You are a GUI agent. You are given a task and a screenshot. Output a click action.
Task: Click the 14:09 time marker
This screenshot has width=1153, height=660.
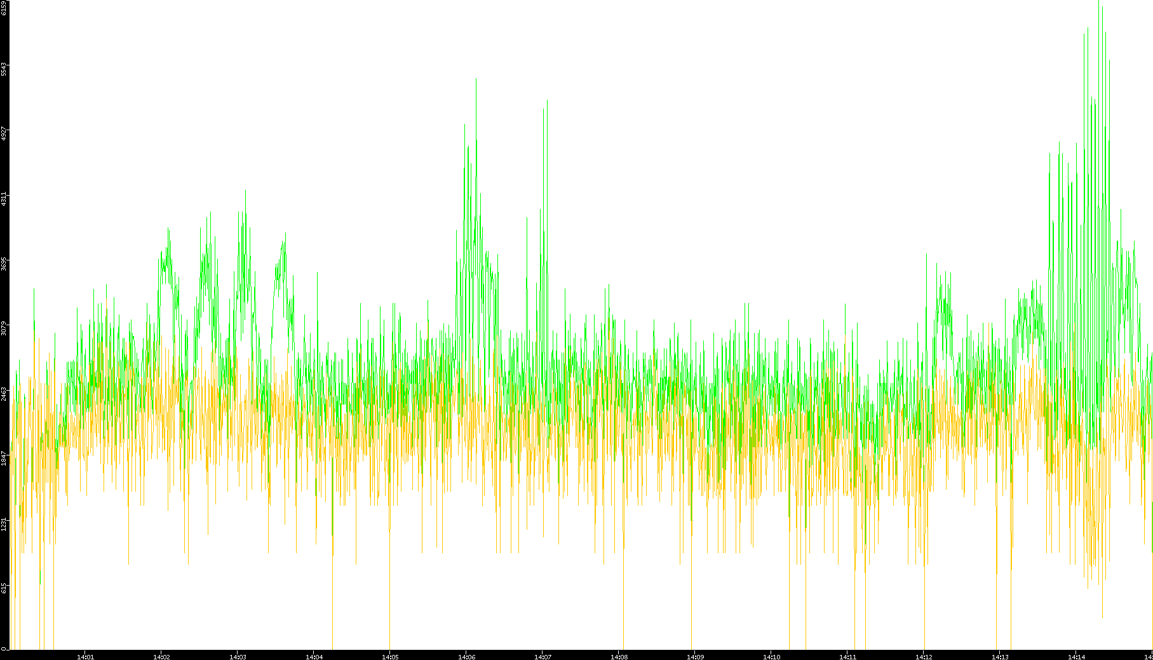(x=695, y=657)
